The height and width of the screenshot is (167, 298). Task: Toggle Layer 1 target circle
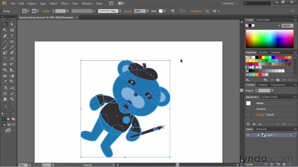pos(291,135)
